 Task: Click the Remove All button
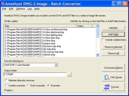(113, 53)
